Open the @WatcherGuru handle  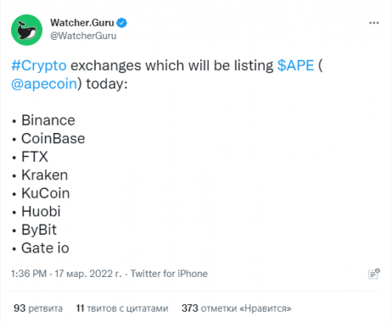[x=83, y=36]
